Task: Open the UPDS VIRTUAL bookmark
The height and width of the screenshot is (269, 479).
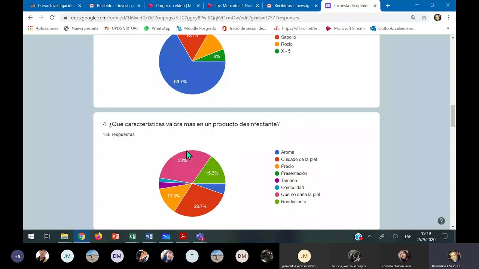Action: [121, 28]
